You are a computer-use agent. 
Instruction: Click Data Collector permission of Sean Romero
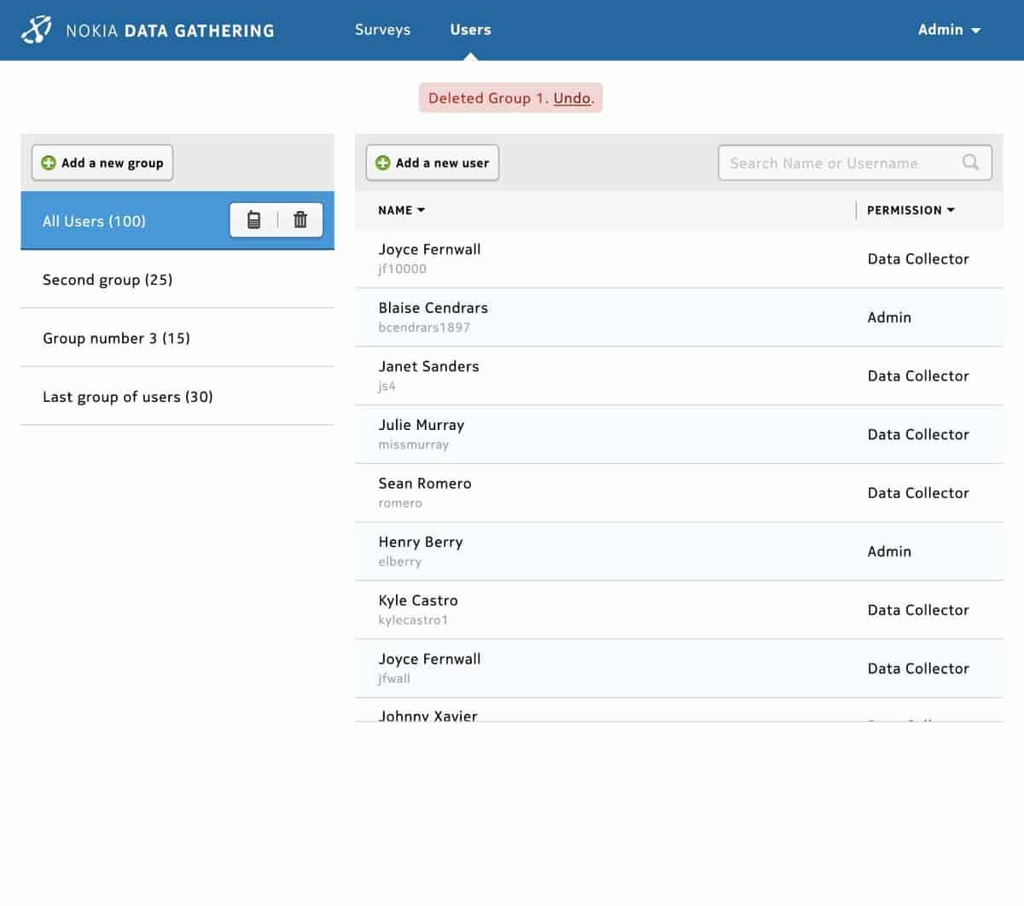pyautogui.click(x=918, y=493)
